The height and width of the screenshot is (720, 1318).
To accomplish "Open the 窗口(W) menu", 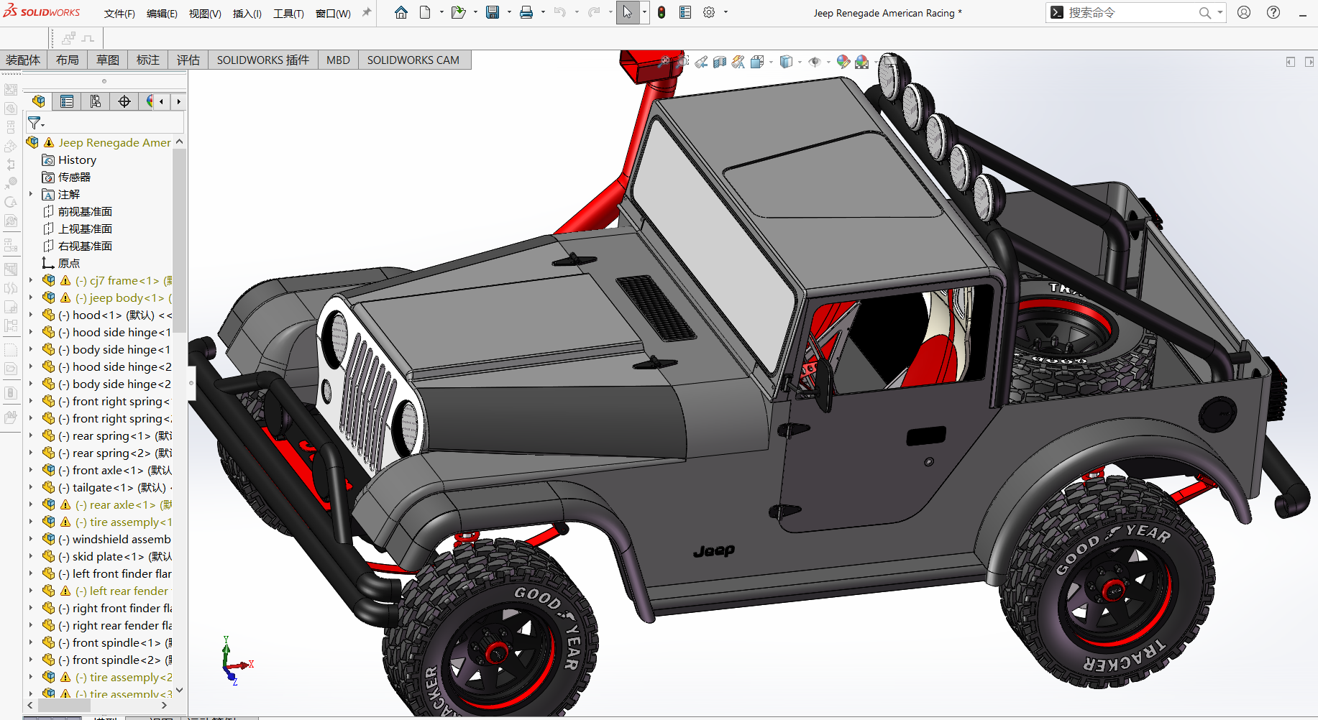I will click(x=333, y=14).
